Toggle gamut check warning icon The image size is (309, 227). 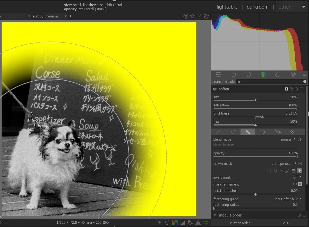pyautogui.click(x=198, y=222)
